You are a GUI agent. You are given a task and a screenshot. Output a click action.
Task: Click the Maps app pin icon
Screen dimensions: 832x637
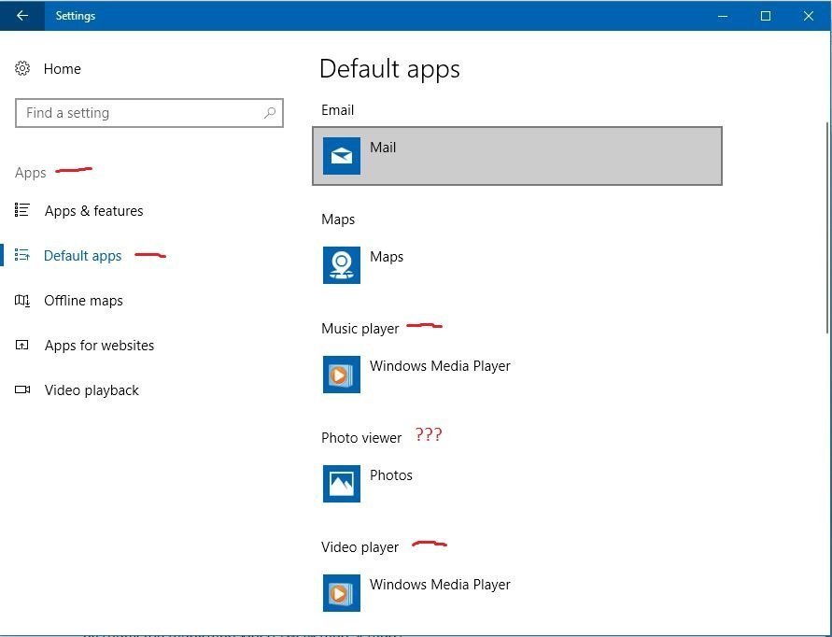point(342,265)
